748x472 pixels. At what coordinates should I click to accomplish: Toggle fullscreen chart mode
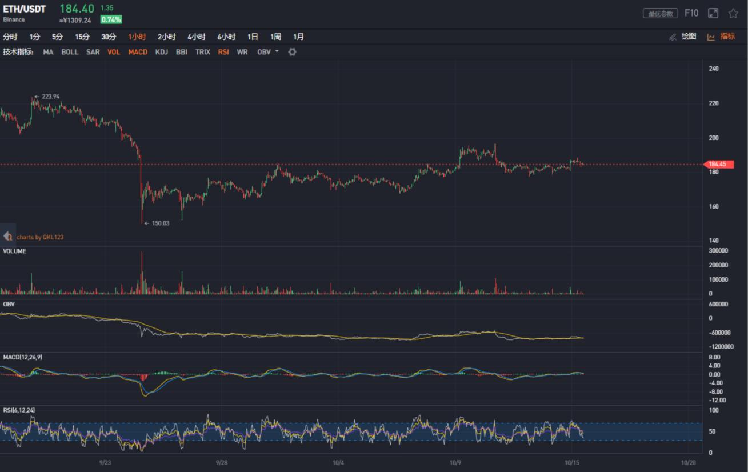[713, 13]
